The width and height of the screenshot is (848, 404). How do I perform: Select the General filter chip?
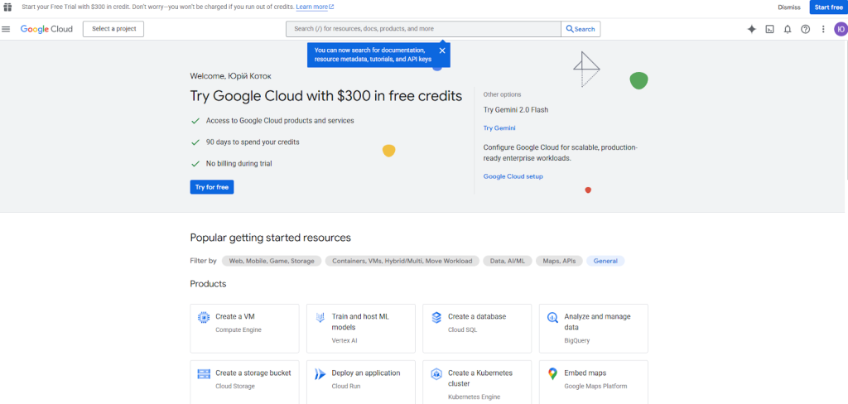pos(605,261)
